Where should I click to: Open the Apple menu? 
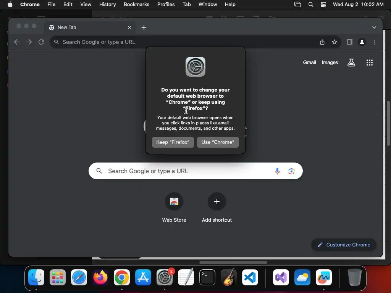point(10,5)
